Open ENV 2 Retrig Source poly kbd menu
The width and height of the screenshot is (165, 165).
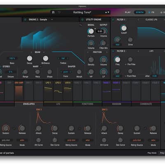[x=71, y=140]
